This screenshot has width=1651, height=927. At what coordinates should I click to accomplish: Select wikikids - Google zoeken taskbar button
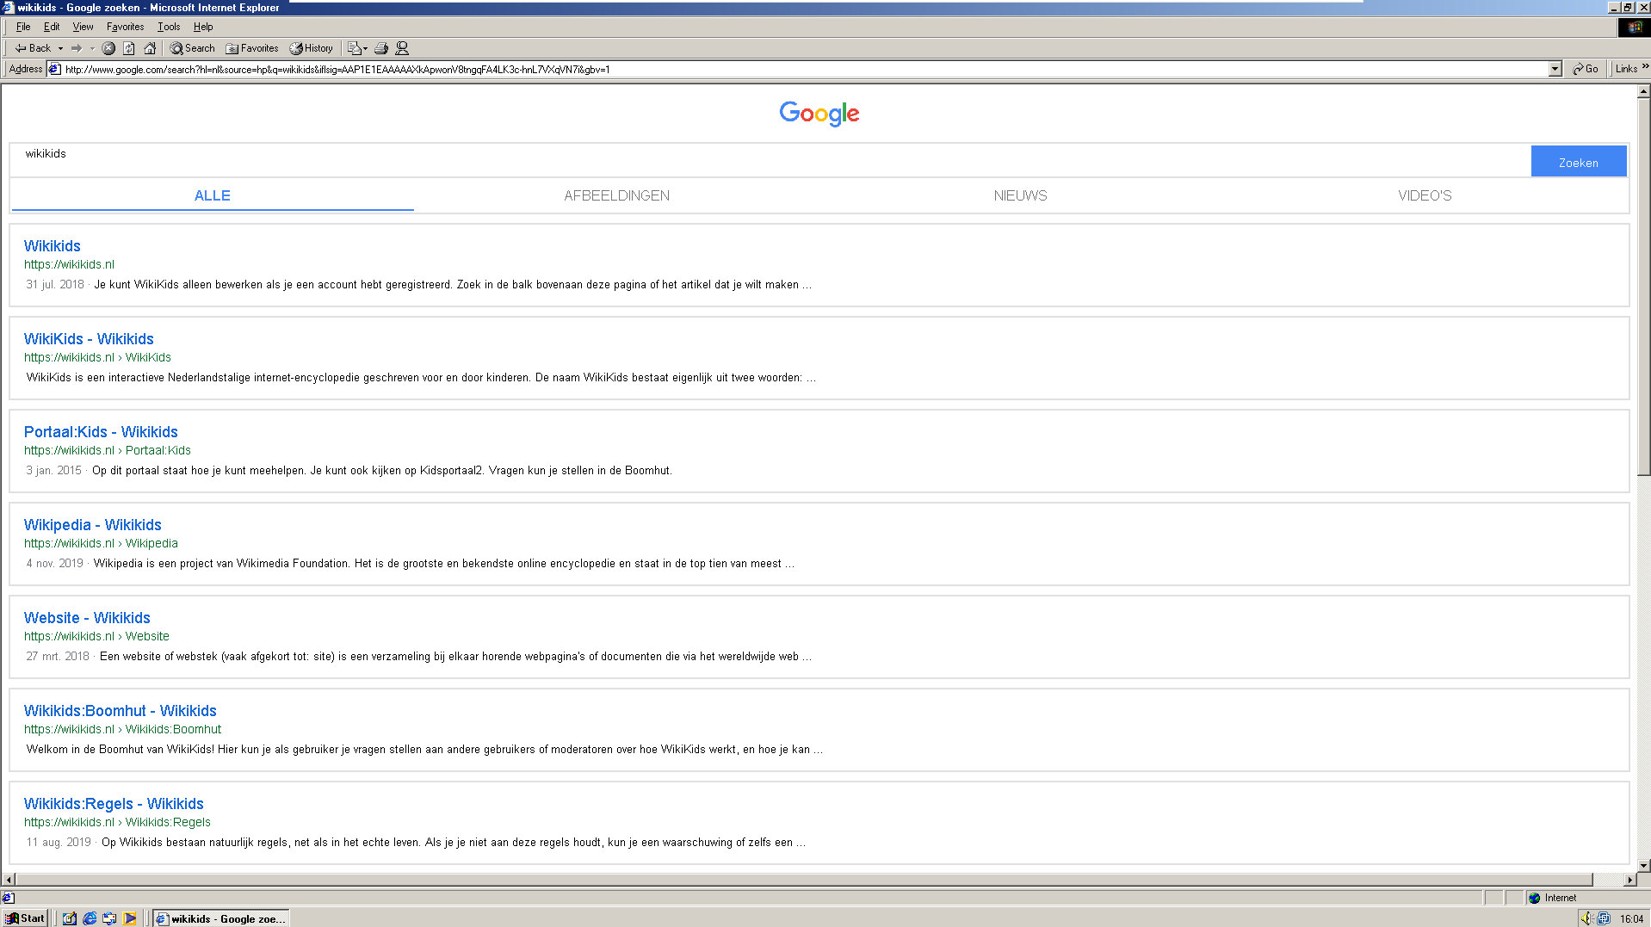click(220, 918)
